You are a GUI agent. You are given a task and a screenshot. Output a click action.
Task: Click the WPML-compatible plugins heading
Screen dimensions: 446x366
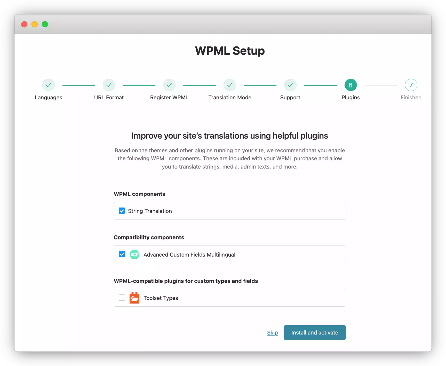point(186,281)
